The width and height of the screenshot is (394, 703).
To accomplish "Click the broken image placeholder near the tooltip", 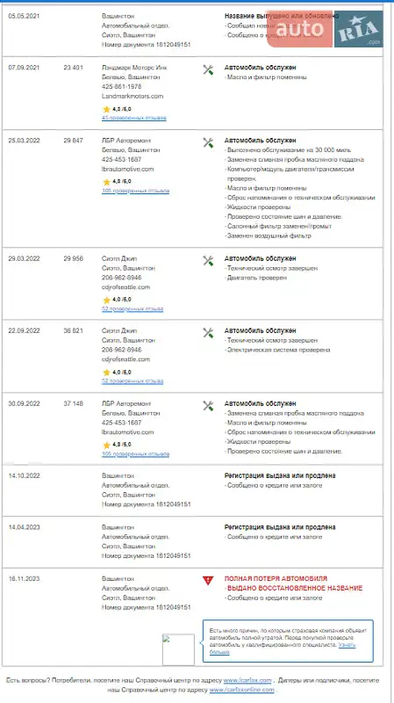I will click(x=178, y=649).
